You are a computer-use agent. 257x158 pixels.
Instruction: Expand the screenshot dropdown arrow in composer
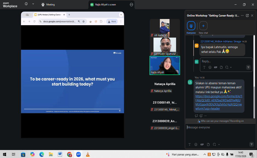219,145
